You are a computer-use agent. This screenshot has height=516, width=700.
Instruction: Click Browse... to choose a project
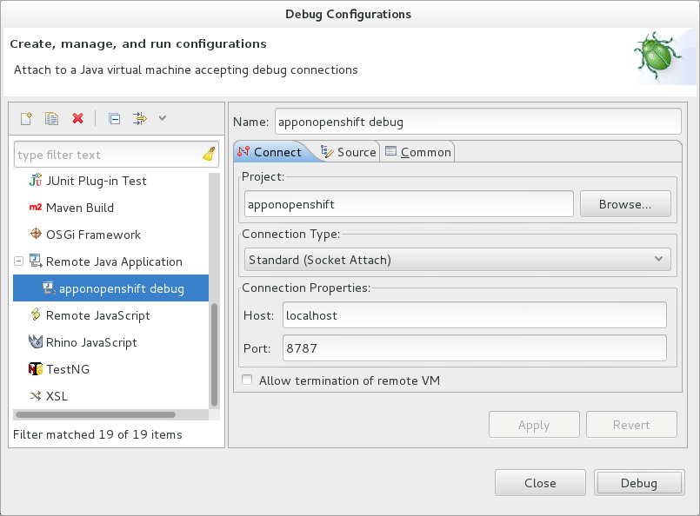(625, 204)
